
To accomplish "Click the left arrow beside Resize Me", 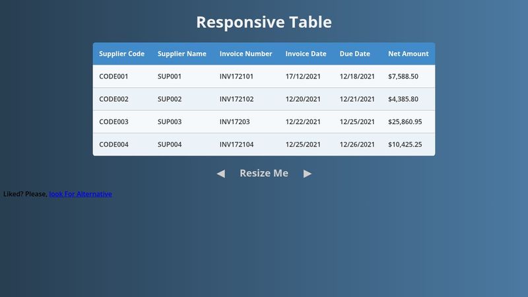I will pyautogui.click(x=221, y=174).
